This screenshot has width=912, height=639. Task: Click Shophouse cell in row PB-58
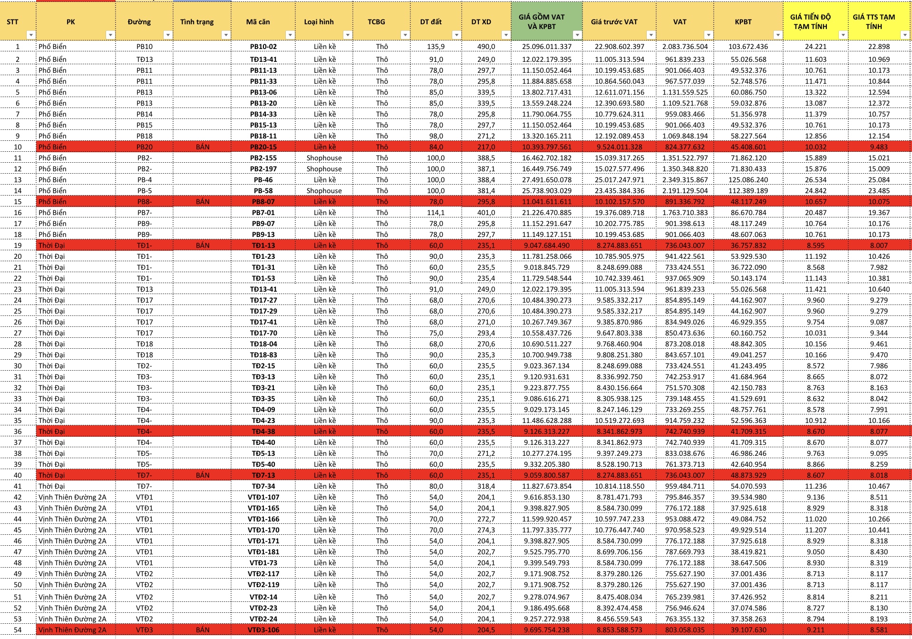point(324,191)
